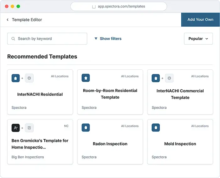This screenshot has width=220, height=178.
Task: Click the funnel filter icon
Action: pos(96,39)
